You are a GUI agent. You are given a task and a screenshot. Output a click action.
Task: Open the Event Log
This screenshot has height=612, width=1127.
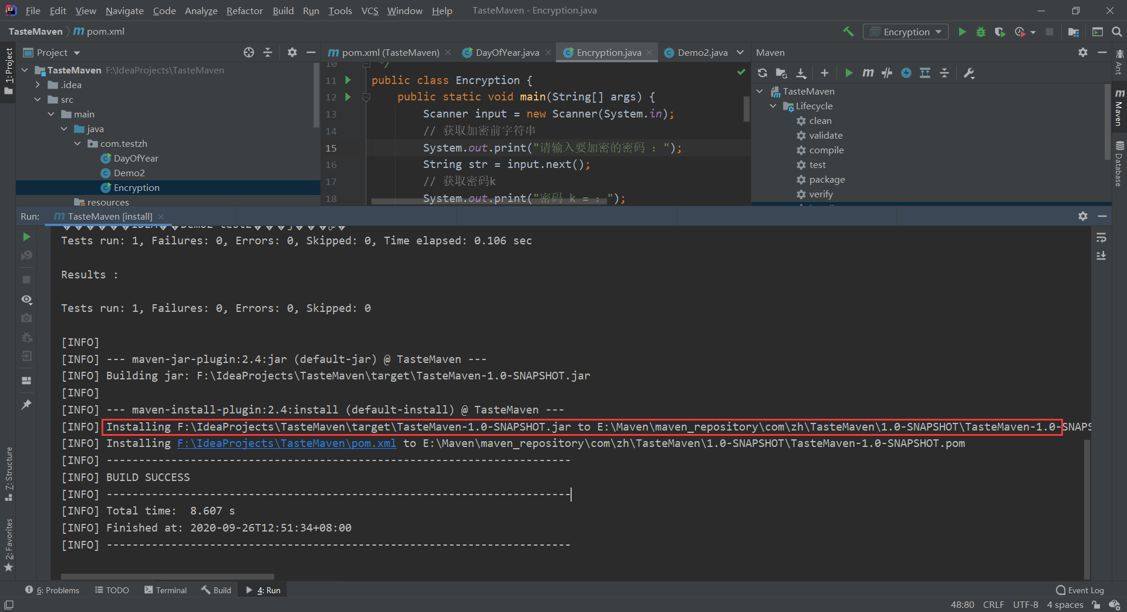1080,590
